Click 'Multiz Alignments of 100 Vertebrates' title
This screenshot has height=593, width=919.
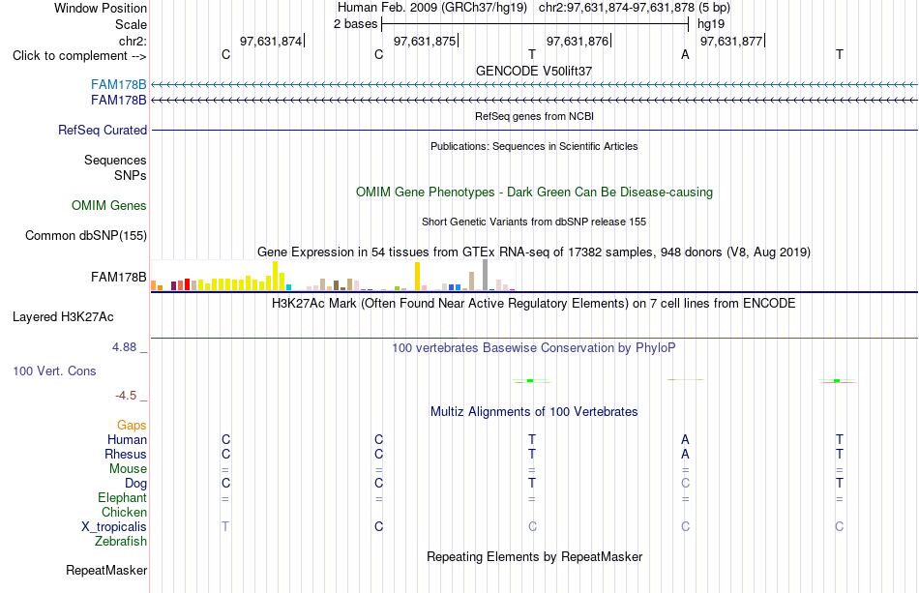(x=534, y=411)
